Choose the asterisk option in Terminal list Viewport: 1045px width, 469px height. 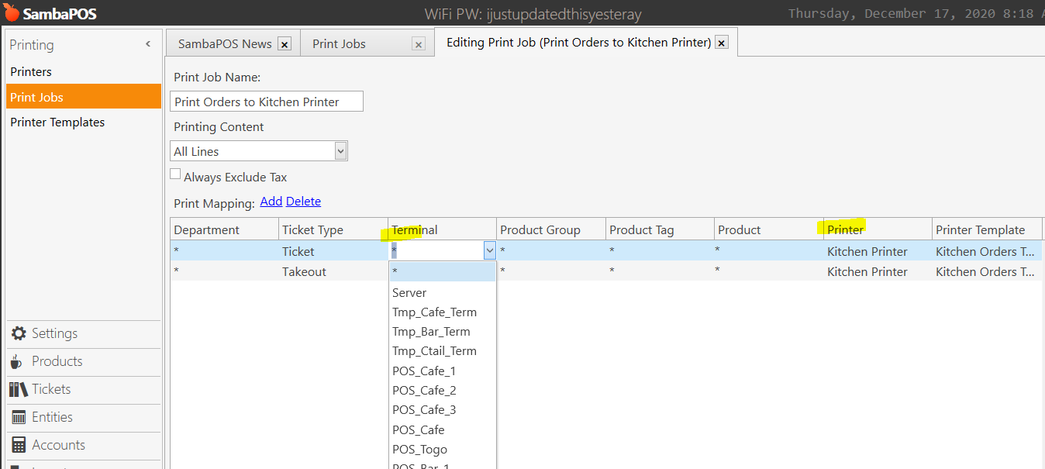(442, 272)
